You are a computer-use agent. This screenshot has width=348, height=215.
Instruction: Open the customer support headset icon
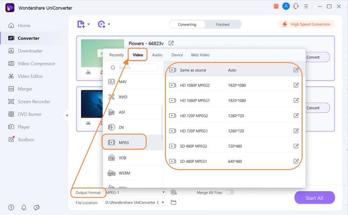296,6
